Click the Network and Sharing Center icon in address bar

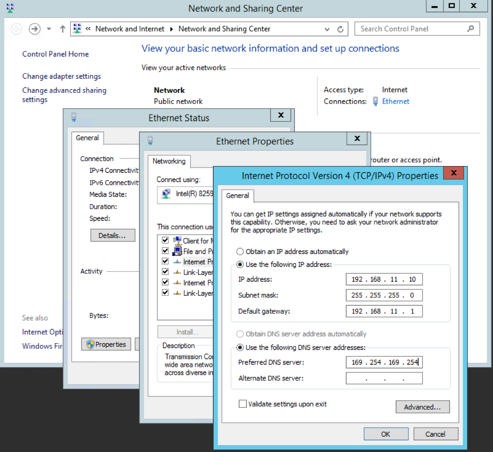tap(77, 29)
